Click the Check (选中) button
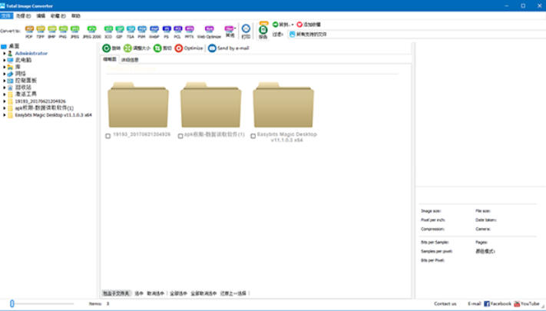546x311 pixels. pyautogui.click(x=139, y=293)
